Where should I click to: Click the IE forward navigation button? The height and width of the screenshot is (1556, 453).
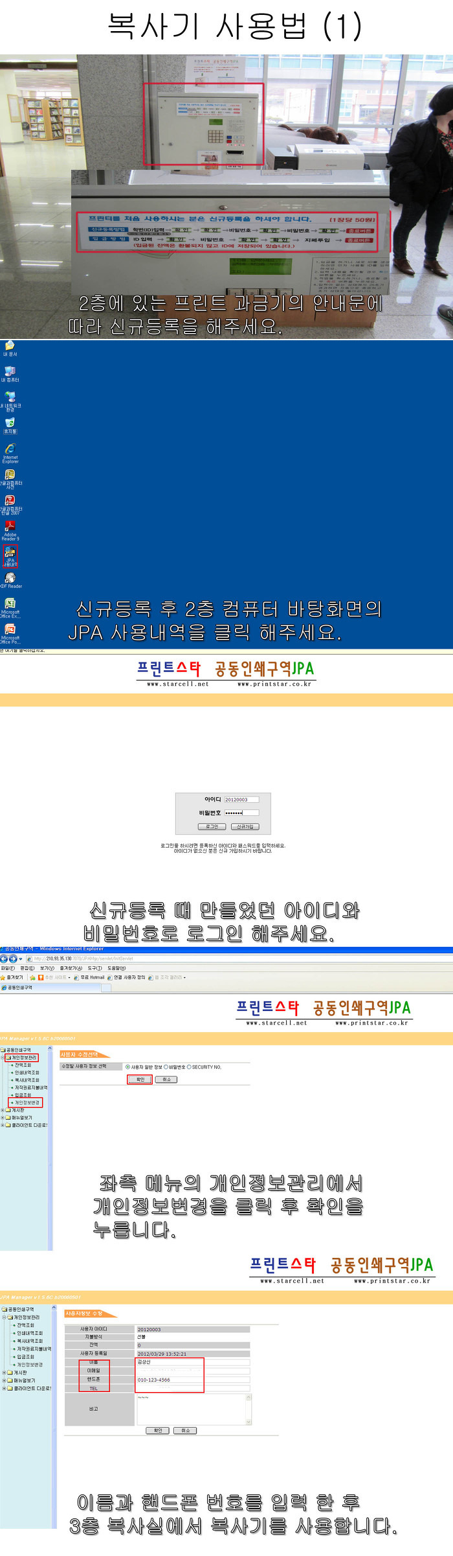point(13,958)
